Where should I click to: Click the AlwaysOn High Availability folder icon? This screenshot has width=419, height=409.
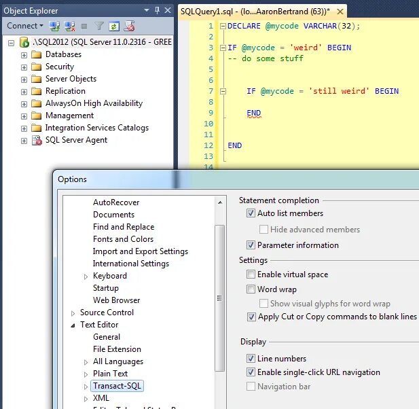[37, 104]
